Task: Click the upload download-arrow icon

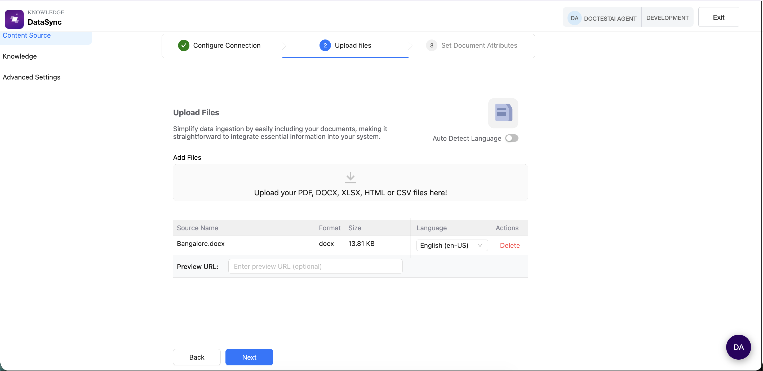Action: point(350,178)
